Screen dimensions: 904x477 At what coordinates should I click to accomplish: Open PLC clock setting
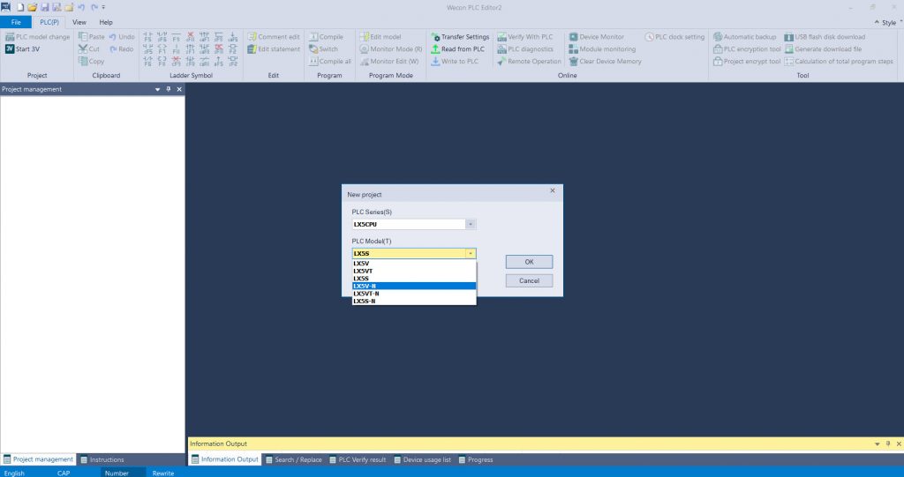[x=674, y=36]
